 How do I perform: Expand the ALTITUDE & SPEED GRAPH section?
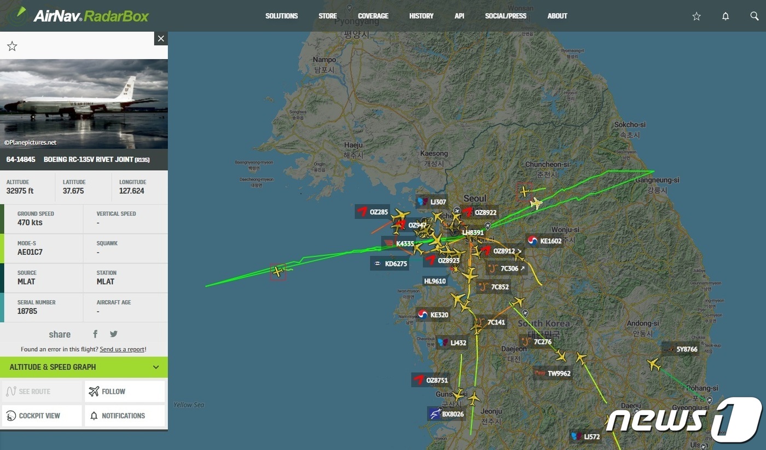(x=84, y=367)
